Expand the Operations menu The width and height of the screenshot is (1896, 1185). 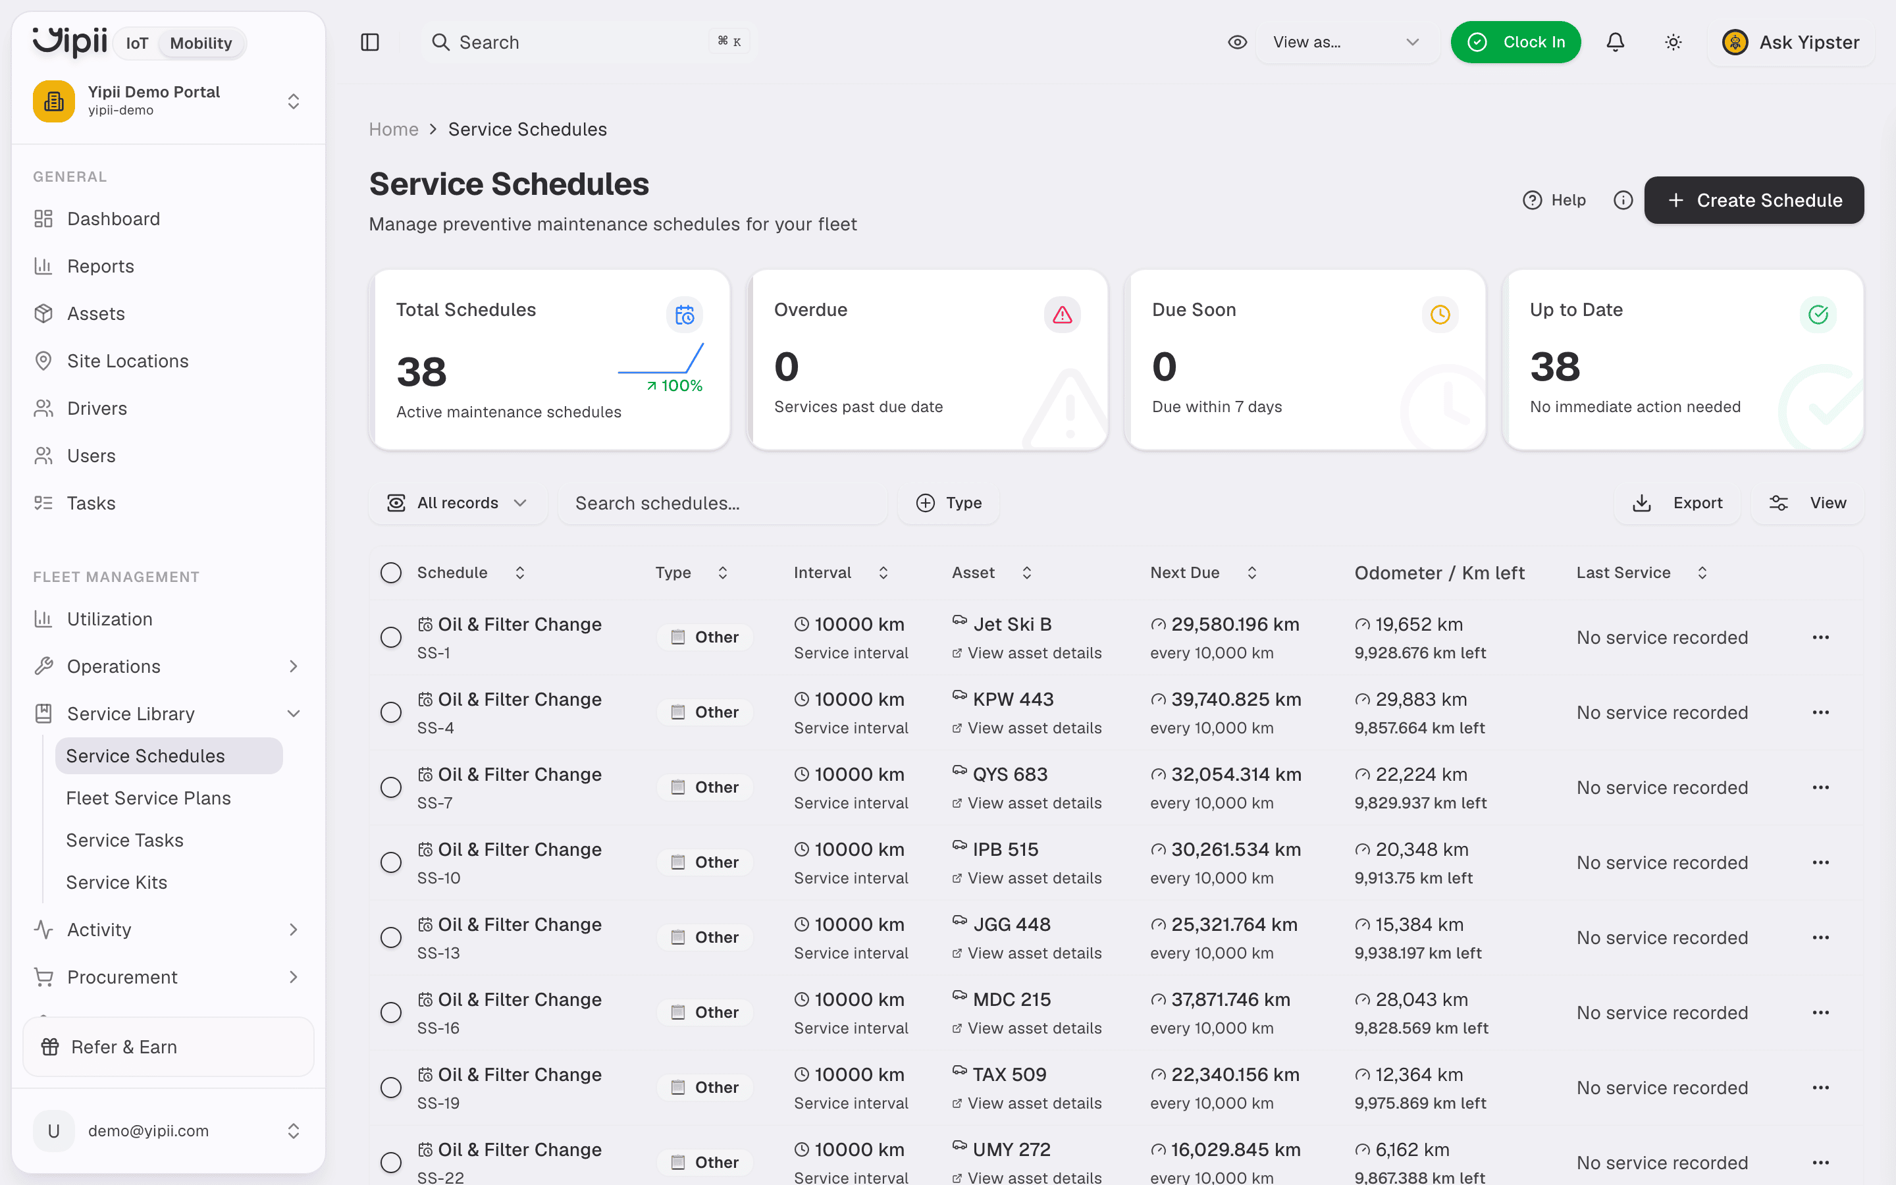[169, 666]
